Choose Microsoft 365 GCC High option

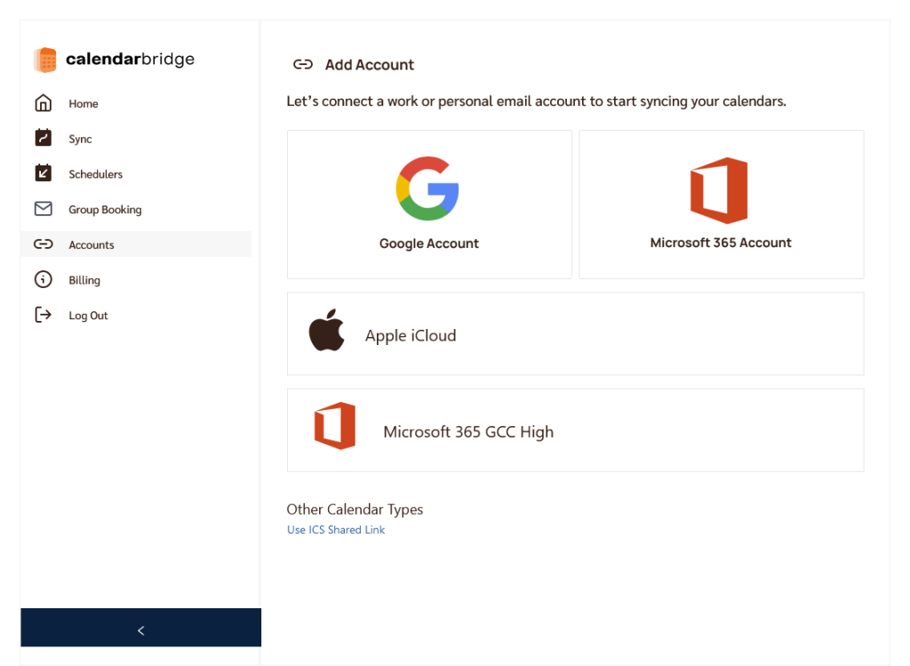coord(576,430)
